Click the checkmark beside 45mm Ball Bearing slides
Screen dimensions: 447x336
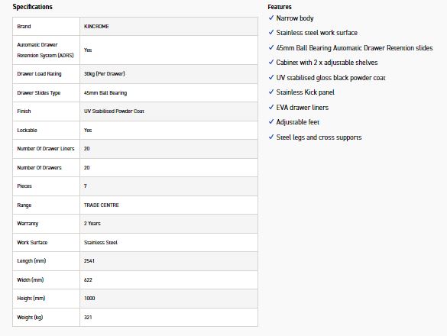271,47
